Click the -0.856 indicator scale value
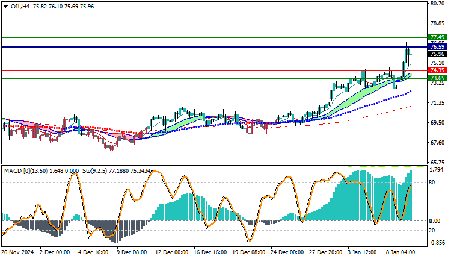Image resolution: width=451 pixels, height=259 pixels. tap(437, 243)
